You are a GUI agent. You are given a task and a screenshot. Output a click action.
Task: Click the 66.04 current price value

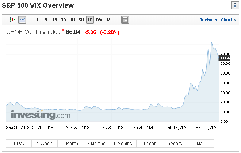73,32
